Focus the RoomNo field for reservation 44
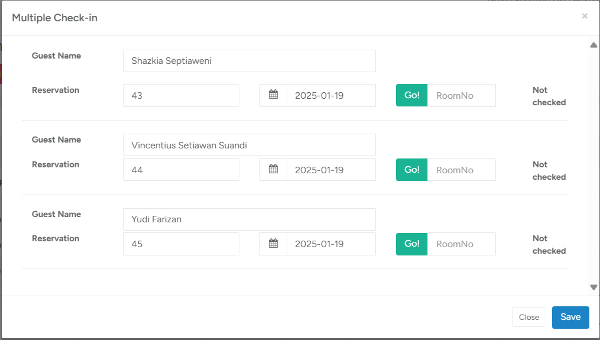 click(461, 170)
